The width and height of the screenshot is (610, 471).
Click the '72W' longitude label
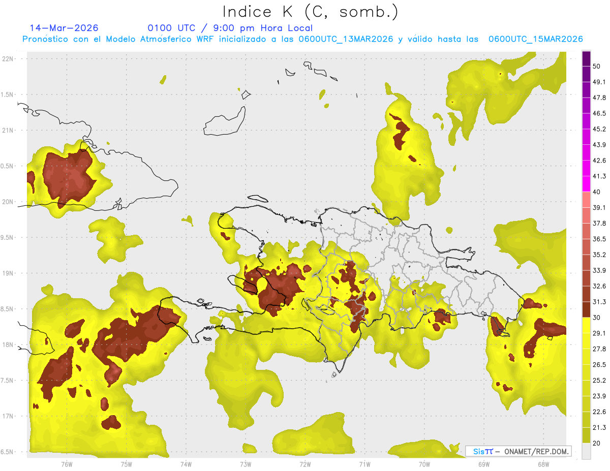pos(305,464)
